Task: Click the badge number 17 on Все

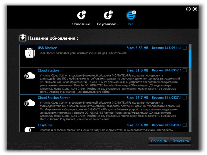Action: coord(134,12)
